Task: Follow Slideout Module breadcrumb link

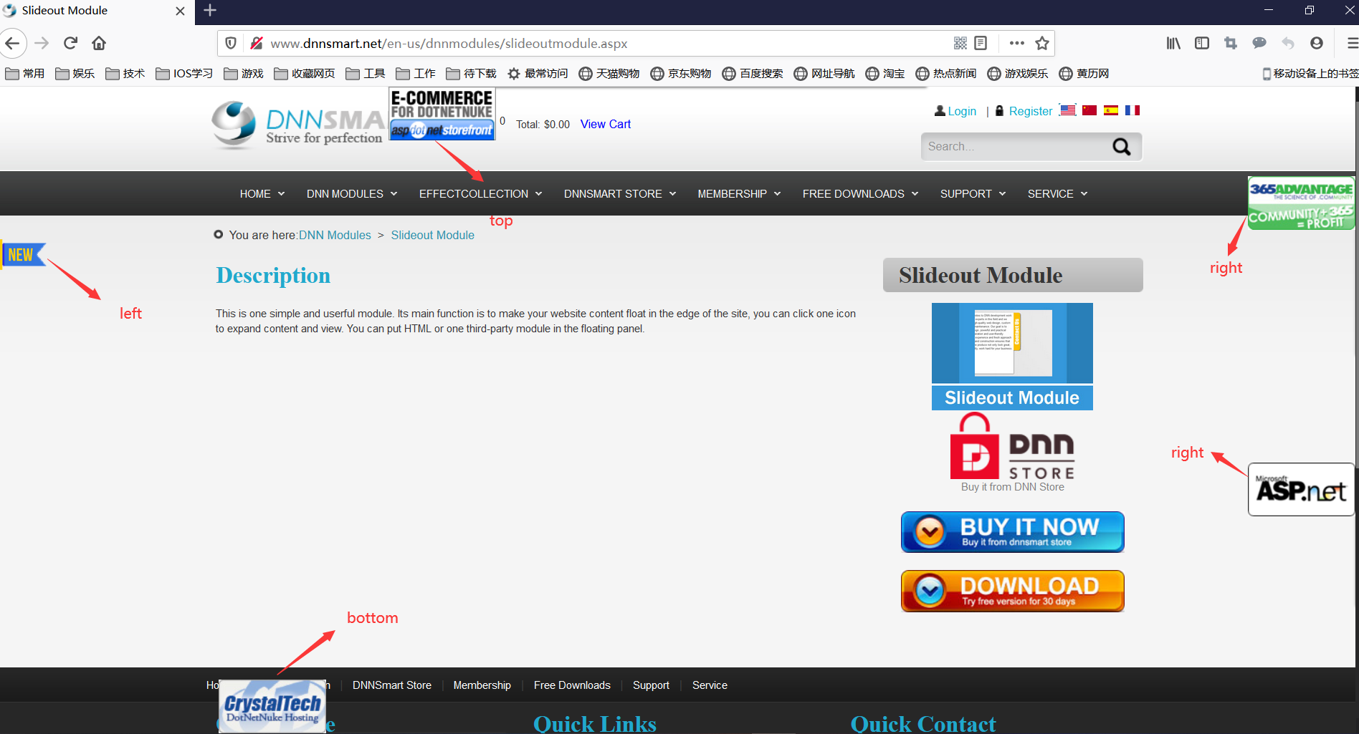Action: (x=432, y=235)
